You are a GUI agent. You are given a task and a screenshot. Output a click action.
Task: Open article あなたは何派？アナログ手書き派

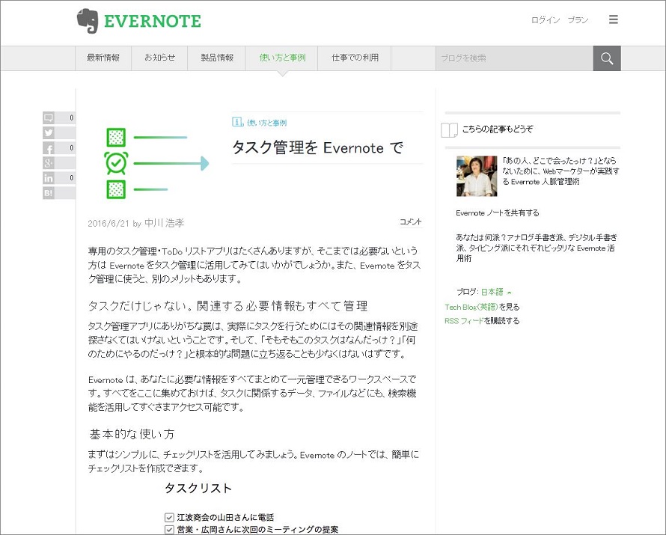(x=537, y=248)
